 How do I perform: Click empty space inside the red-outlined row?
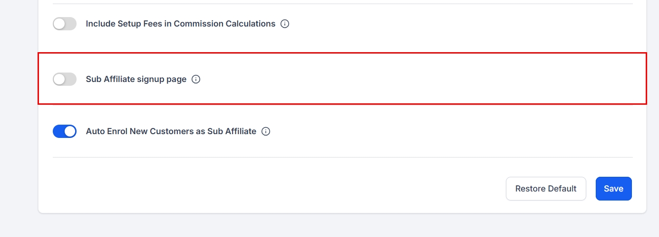(404, 79)
